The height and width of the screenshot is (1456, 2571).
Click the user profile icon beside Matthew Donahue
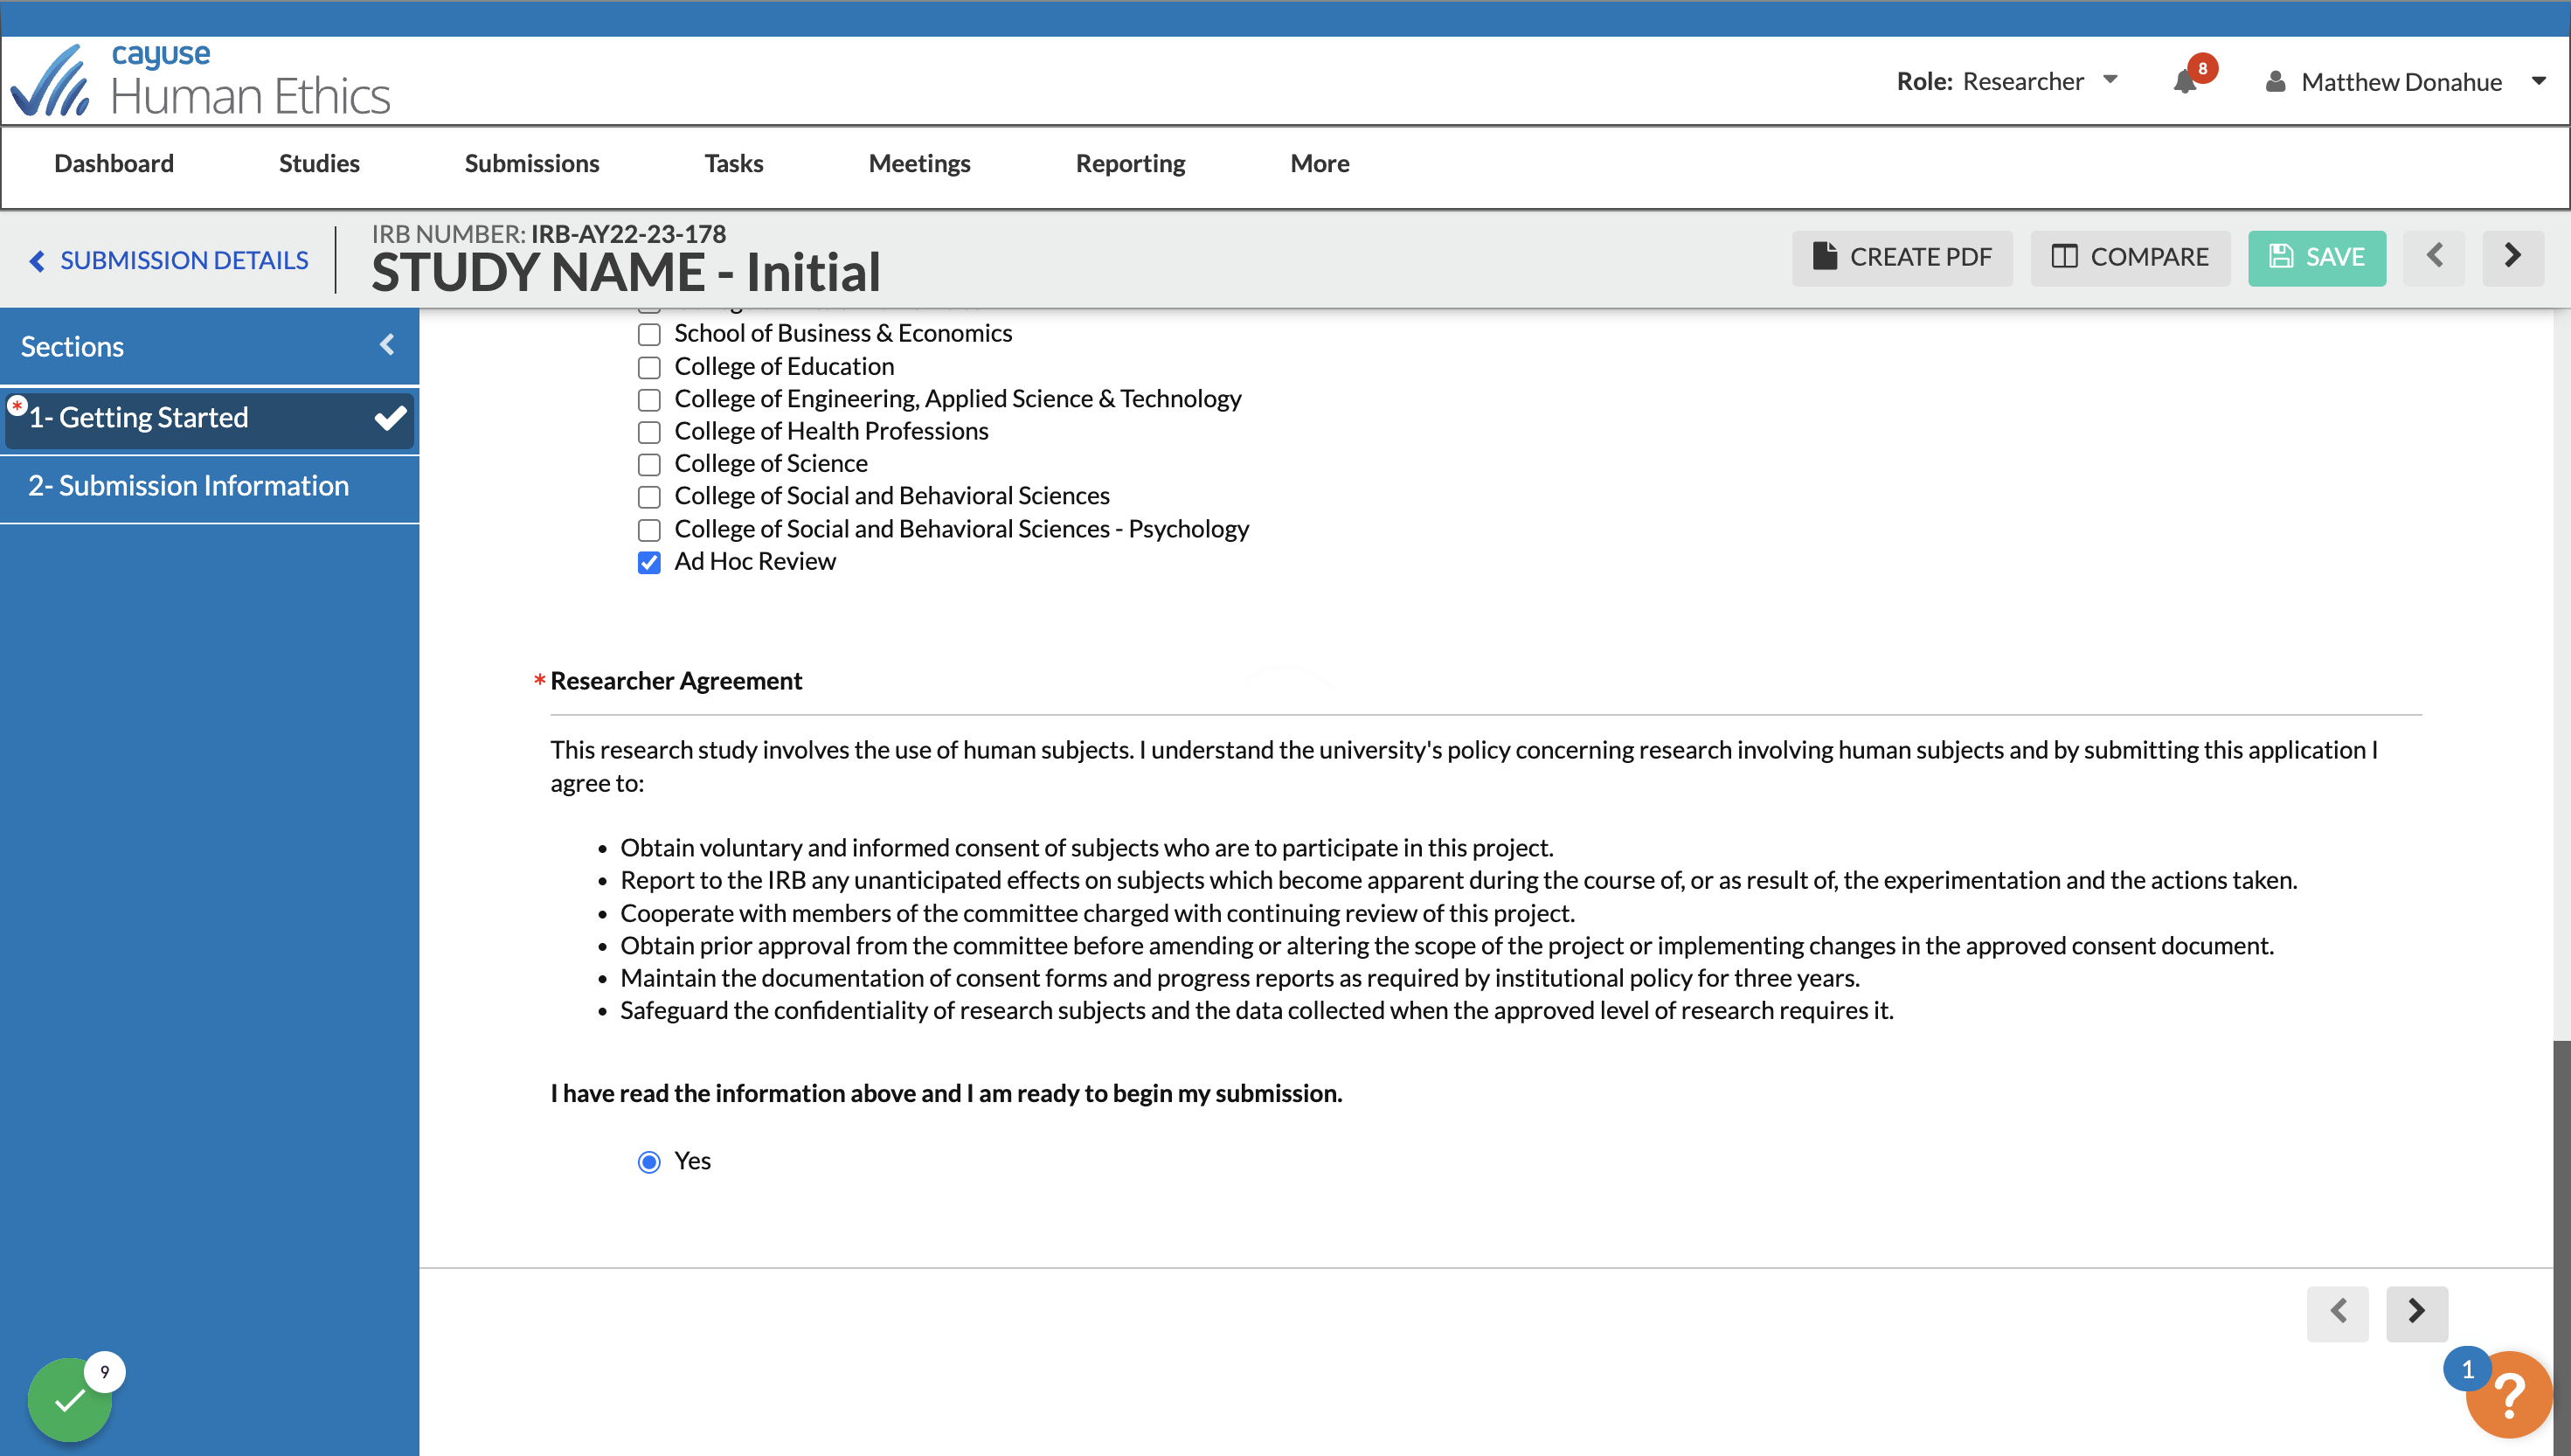[x=2275, y=81]
